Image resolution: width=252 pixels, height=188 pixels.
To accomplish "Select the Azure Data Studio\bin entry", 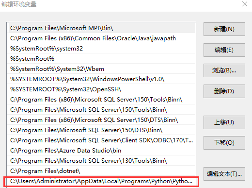I will tap(101, 151).
